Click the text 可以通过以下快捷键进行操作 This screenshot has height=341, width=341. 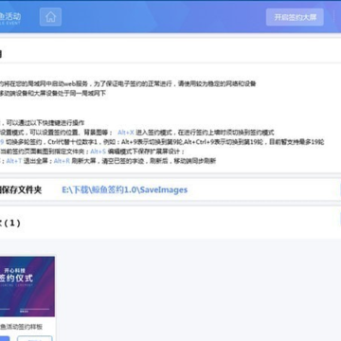coord(45,123)
